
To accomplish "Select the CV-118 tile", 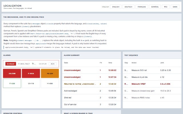I will tap(31, 84).
